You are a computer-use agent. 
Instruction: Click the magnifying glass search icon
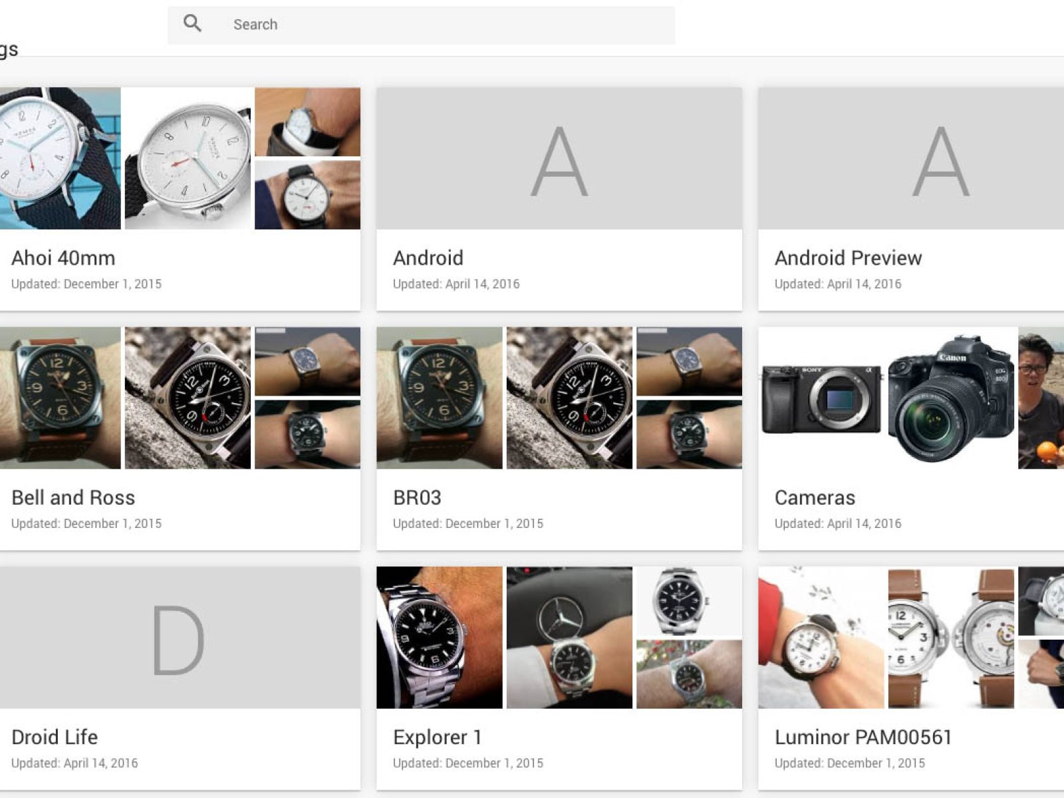click(x=192, y=24)
